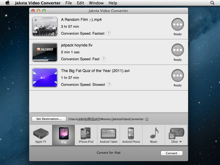Click the '1 hr 37 min' duration
This screenshot has width=220, height=165.
pos(70,78)
